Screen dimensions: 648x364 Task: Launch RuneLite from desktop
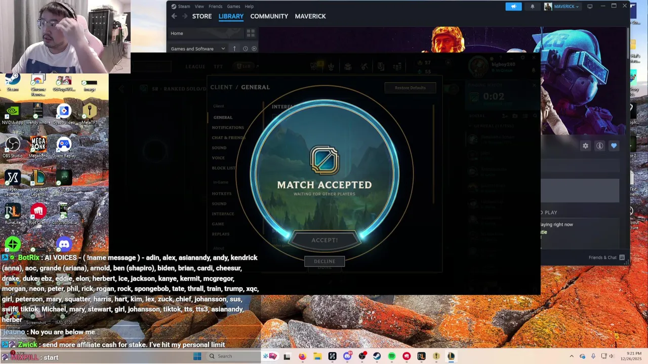click(13, 214)
